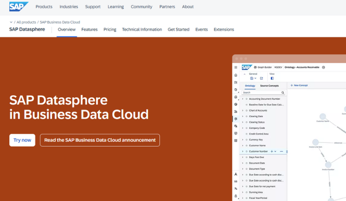Select the Dunning Area row text
The height and width of the screenshot is (201, 346).
[x=256, y=192]
